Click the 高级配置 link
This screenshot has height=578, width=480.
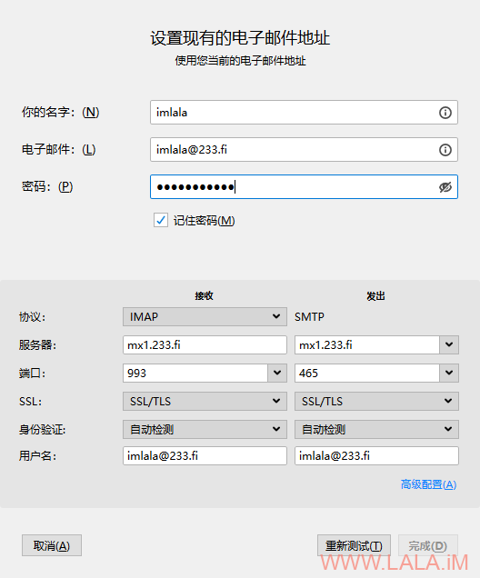428,484
